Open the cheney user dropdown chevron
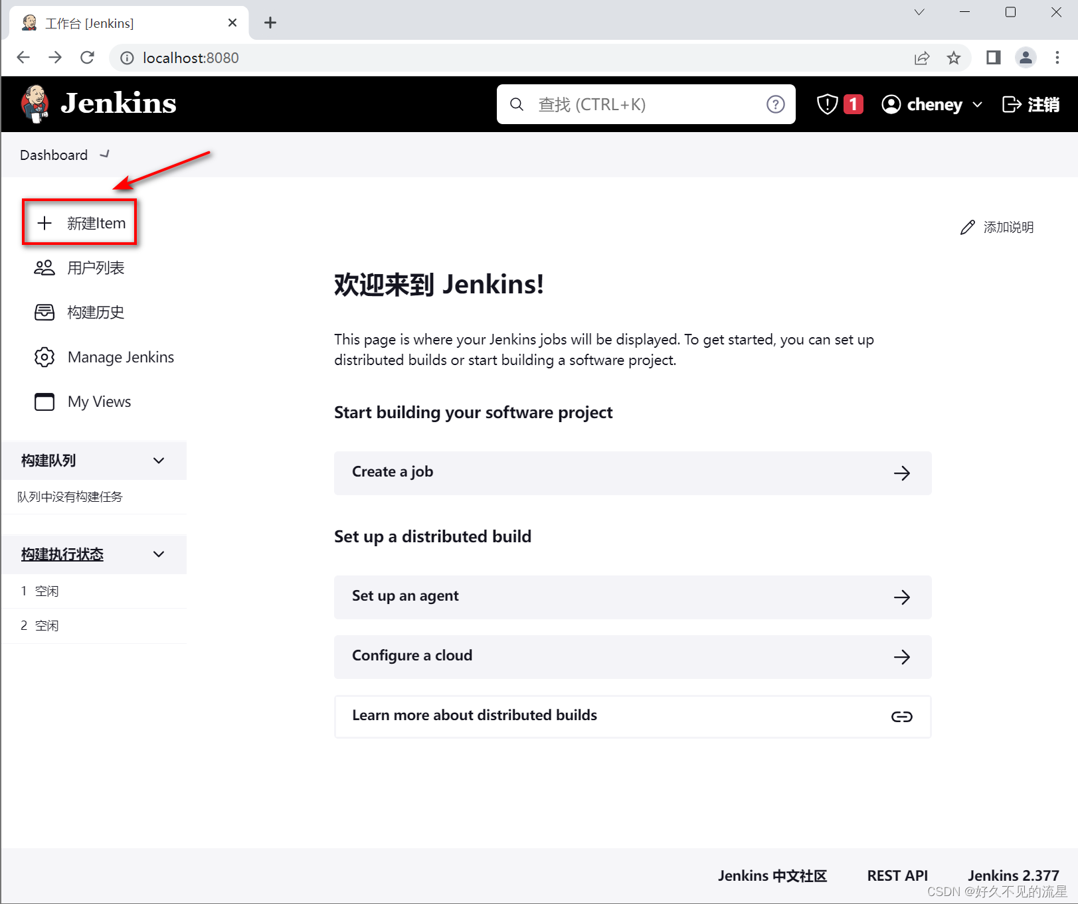This screenshot has height=904, width=1078. click(978, 105)
